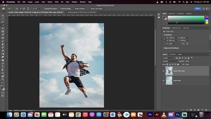Viewport: 211px width, 119px height.
Task: Collapse the Transform section
Action: 163,35
